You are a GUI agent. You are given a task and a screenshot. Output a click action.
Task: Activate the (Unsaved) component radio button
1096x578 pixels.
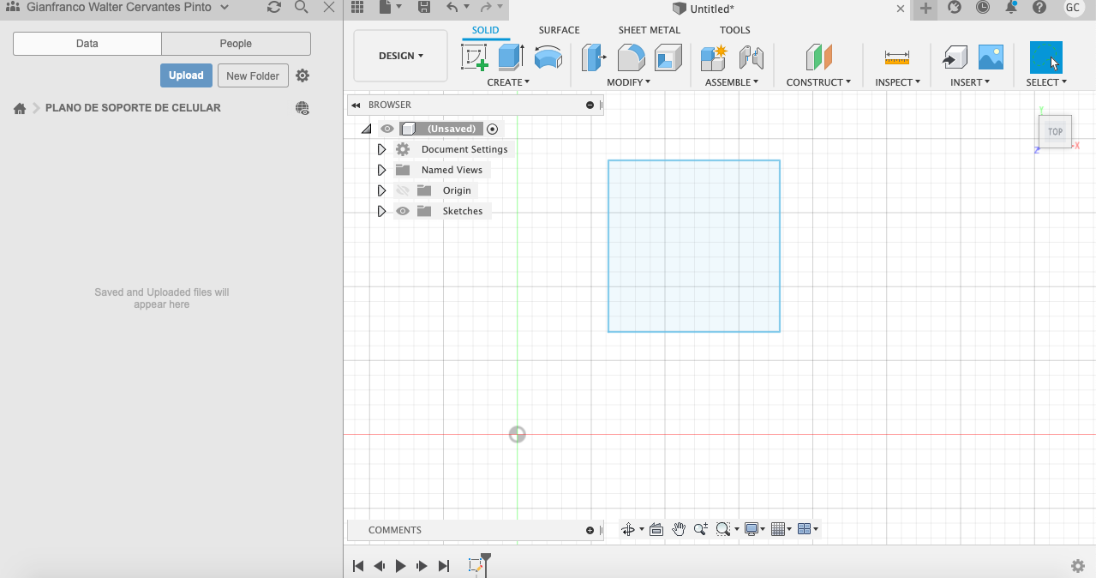pos(492,129)
